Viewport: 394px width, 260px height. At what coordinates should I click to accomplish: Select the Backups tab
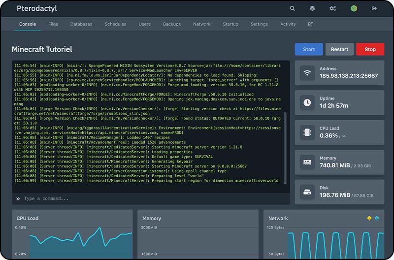[172, 24]
